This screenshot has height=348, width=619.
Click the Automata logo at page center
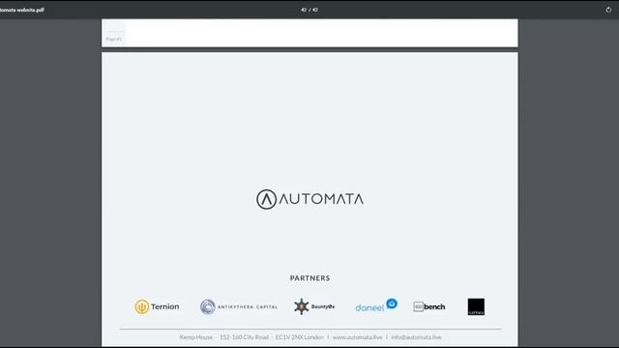309,199
